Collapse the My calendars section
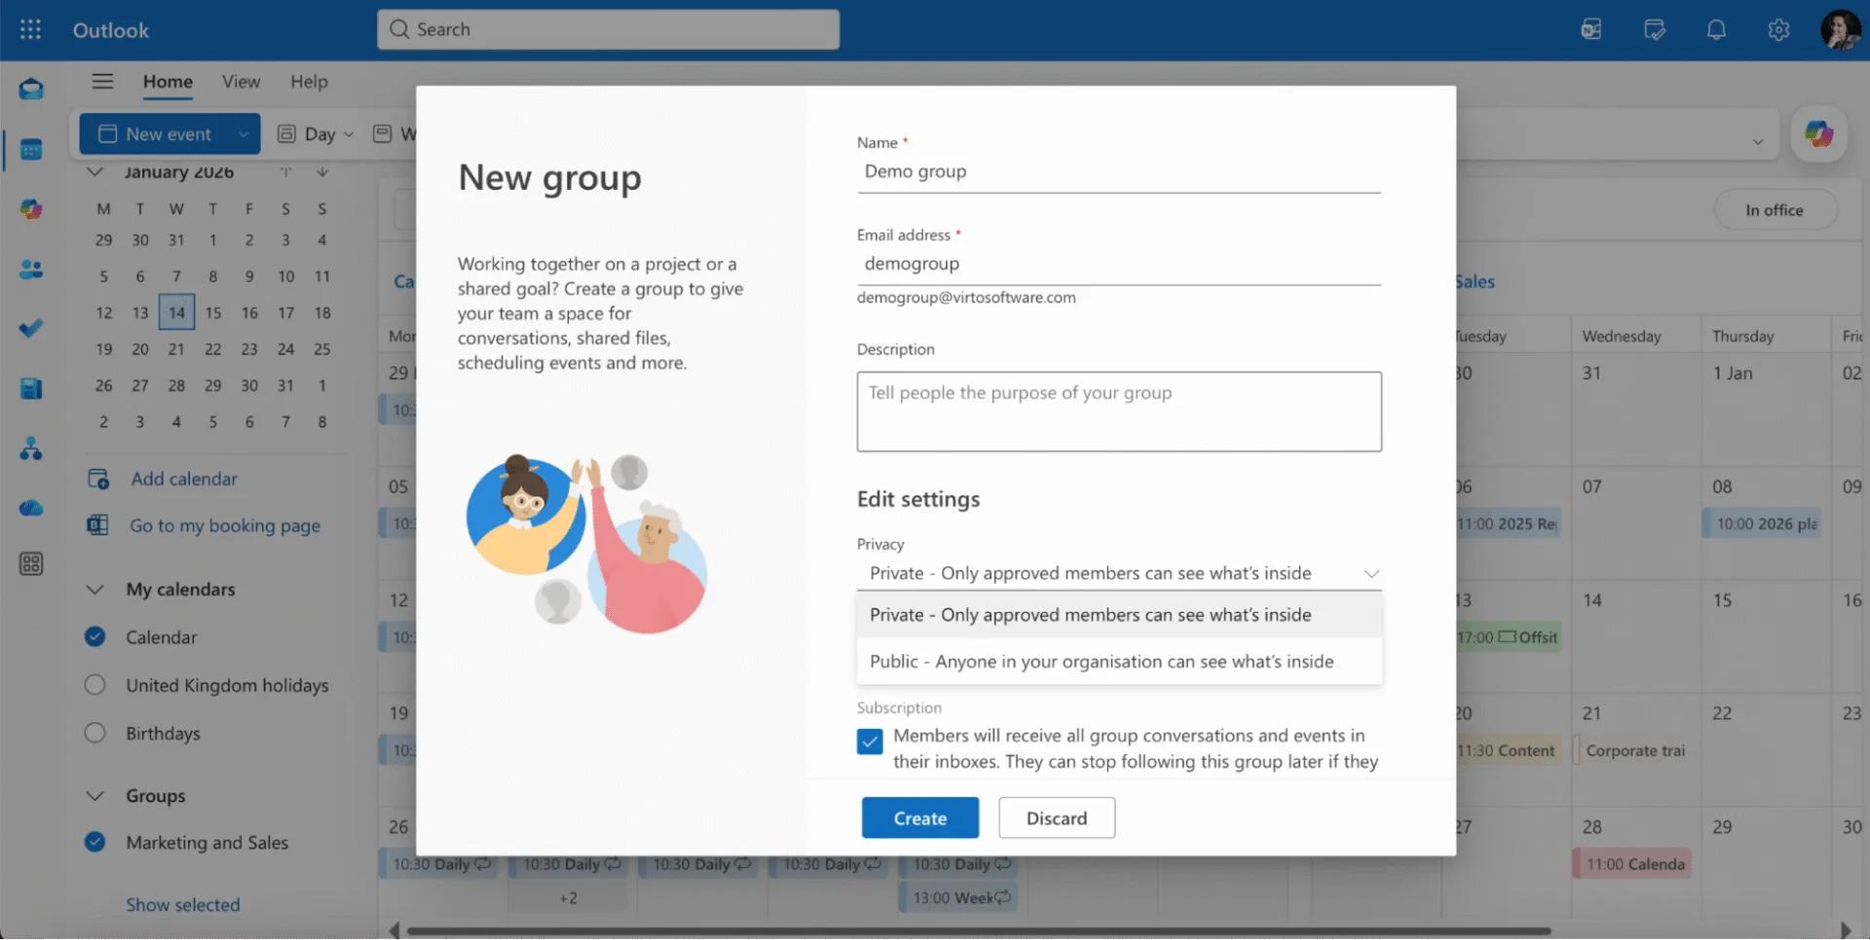1870x940 pixels. (94, 589)
